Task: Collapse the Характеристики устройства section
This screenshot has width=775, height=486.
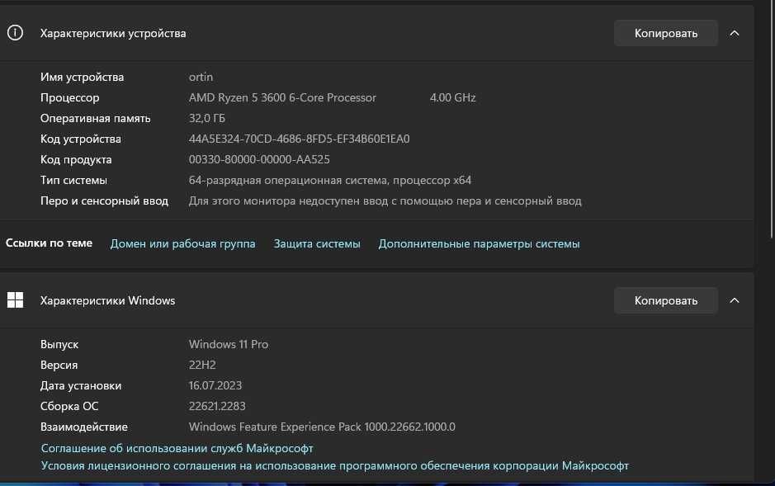Action: click(x=735, y=33)
